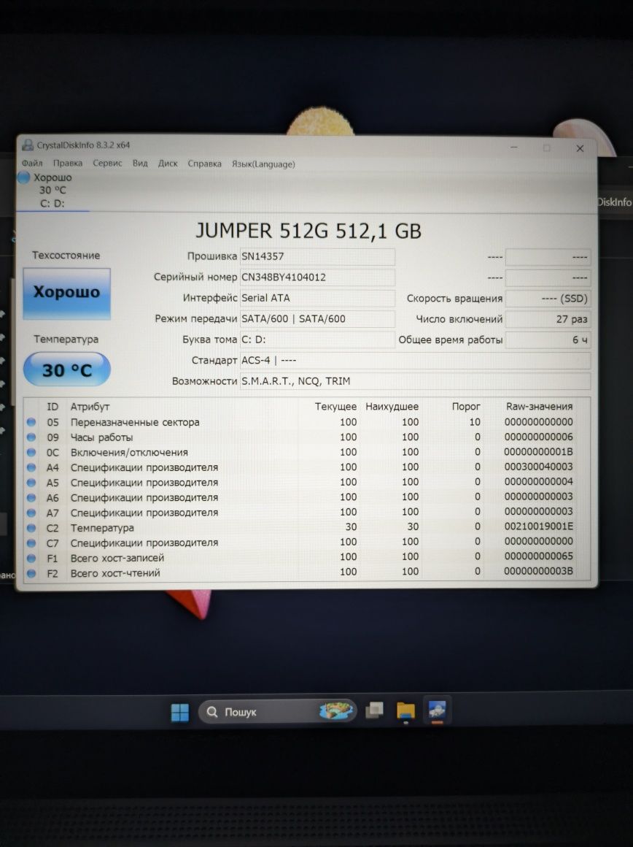Open the Файл menu
This screenshot has width=633, height=847.
click(x=32, y=163)
